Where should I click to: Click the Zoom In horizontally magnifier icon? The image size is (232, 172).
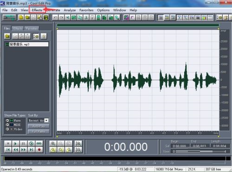point(53,144)
